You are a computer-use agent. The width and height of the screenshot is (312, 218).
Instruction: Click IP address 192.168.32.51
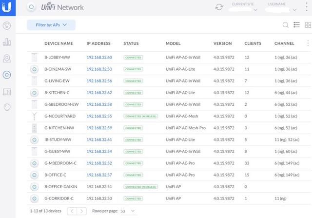click(99, 187)
